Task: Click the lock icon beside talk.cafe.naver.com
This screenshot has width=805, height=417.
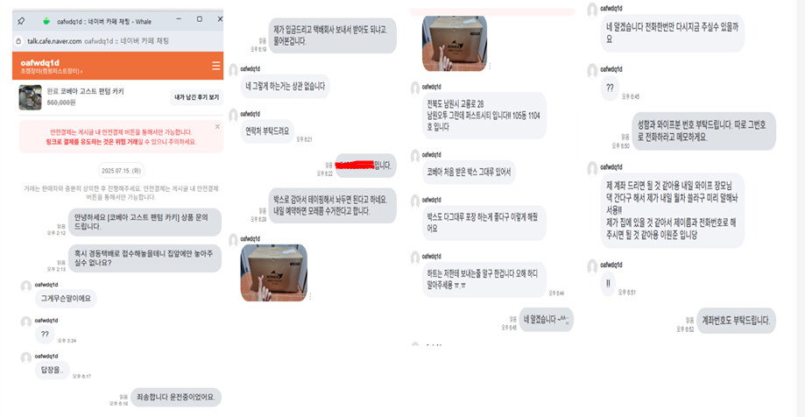Action: tap(19, 40)
